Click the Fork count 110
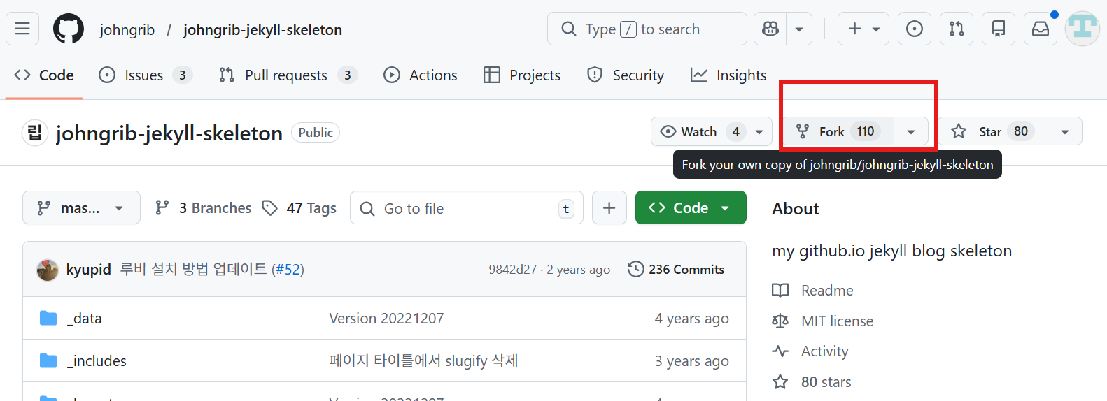 pos(866,131)
